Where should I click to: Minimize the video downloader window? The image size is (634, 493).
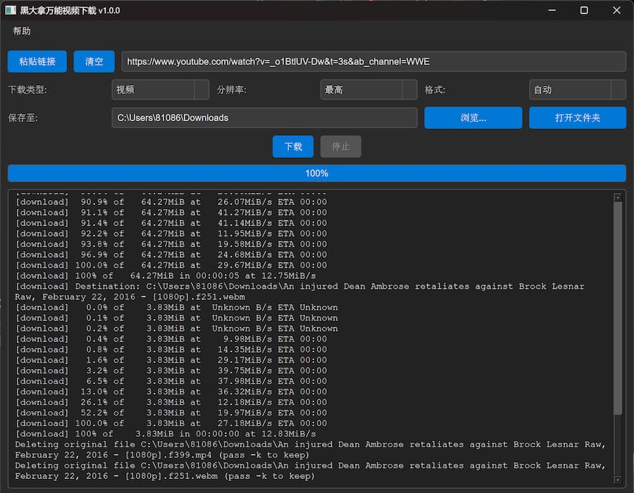pos(552,11)
